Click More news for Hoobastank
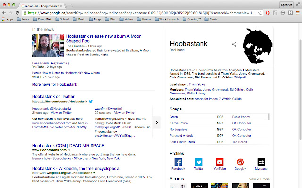The width and height of the screenshot is (302, 188). coord(55,84)
